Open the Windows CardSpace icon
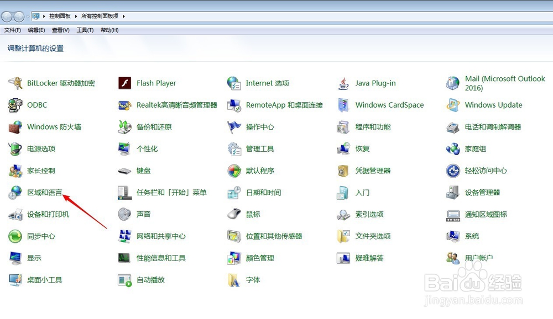The width and height of the screenshot is (553, 319). [x=343, y=105]
